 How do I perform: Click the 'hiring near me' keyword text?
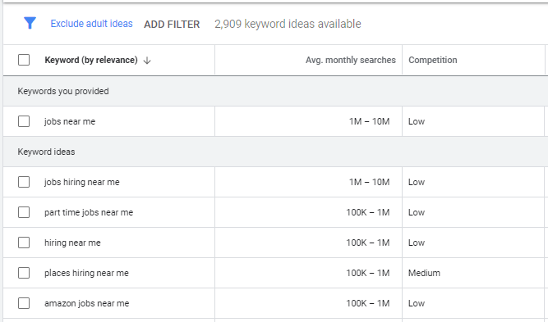72,243
